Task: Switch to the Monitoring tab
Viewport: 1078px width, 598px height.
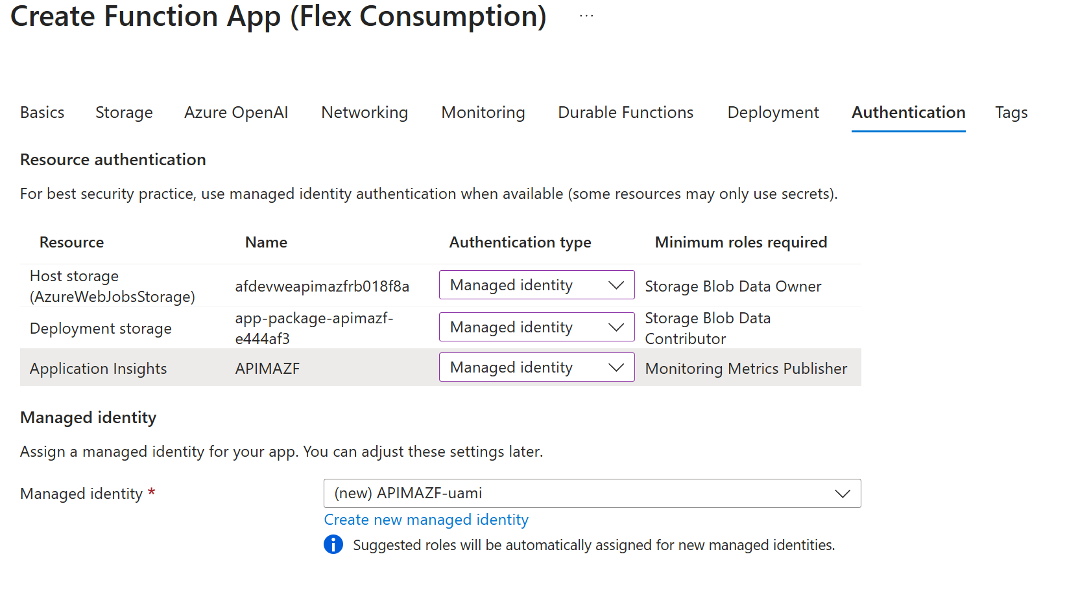Action: click(x=483, y=113)
